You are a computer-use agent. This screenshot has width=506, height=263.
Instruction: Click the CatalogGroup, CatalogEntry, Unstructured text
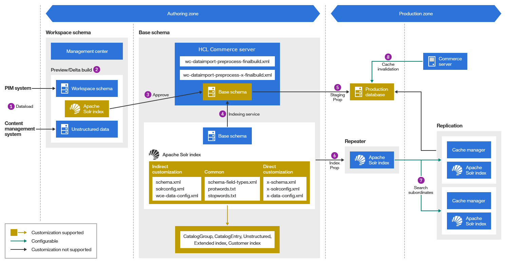pyautogui.click(x=227, y=236)
